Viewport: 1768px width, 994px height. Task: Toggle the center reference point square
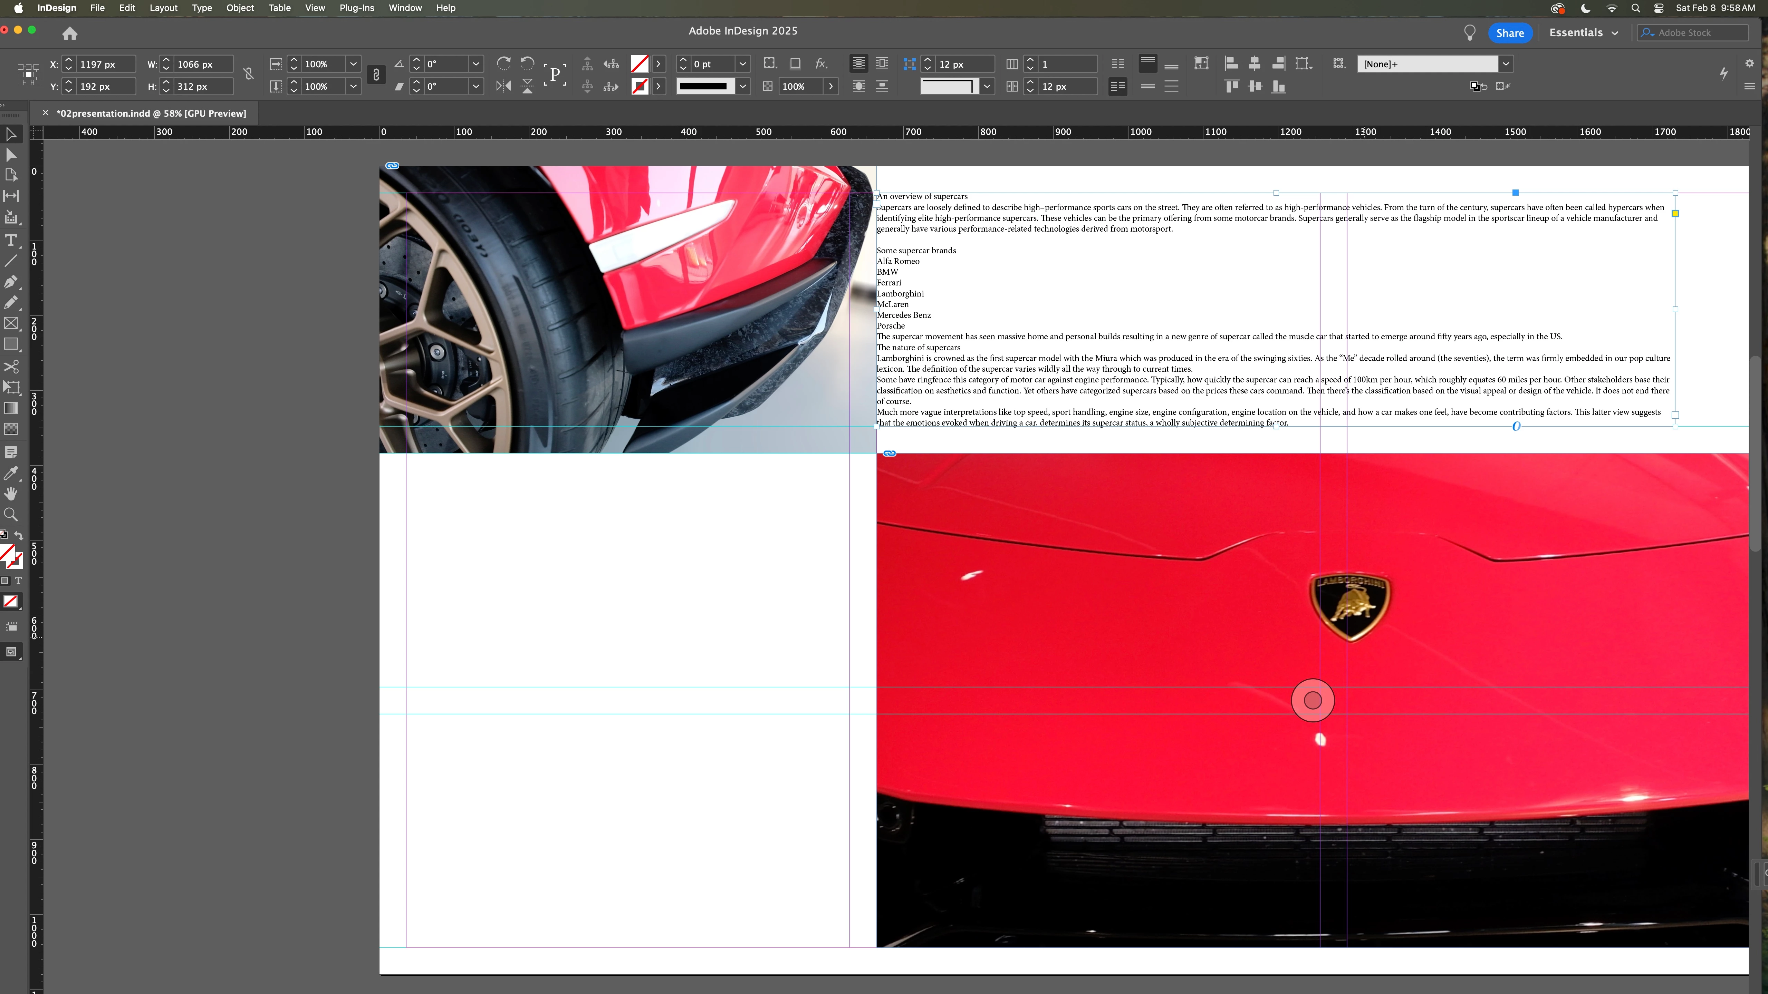pos(28,75)
